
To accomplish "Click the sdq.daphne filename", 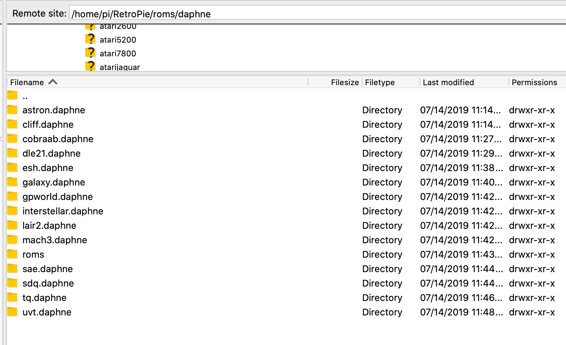I will (x=48, y=283).
